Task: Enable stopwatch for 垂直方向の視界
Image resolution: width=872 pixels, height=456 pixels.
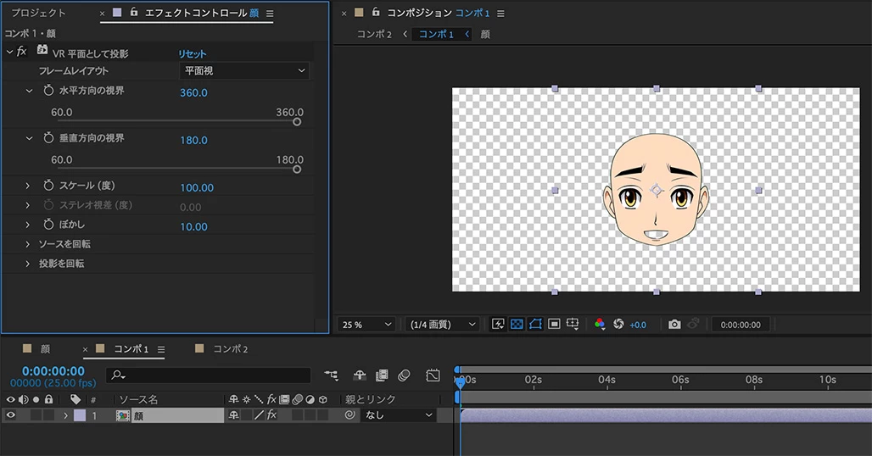Action: (x=48, y=138)
